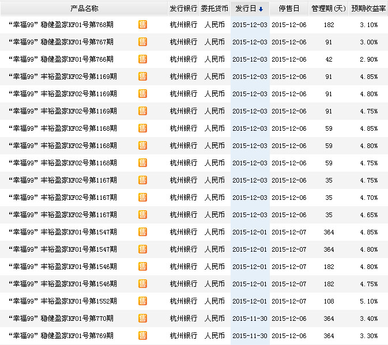
Task: Sort by the 发行银行 column header
Action: coord(183,9)
